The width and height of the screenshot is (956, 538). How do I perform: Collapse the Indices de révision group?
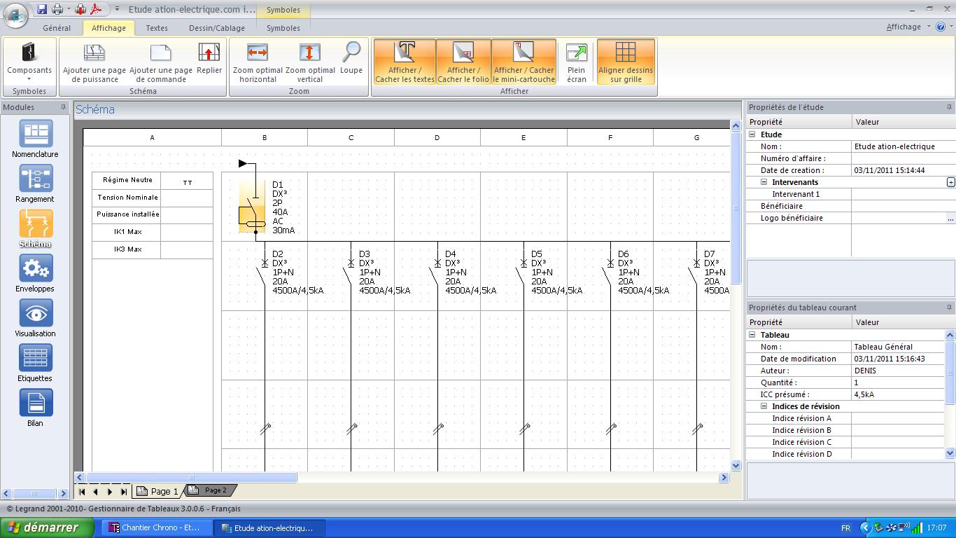click(764, 406)
